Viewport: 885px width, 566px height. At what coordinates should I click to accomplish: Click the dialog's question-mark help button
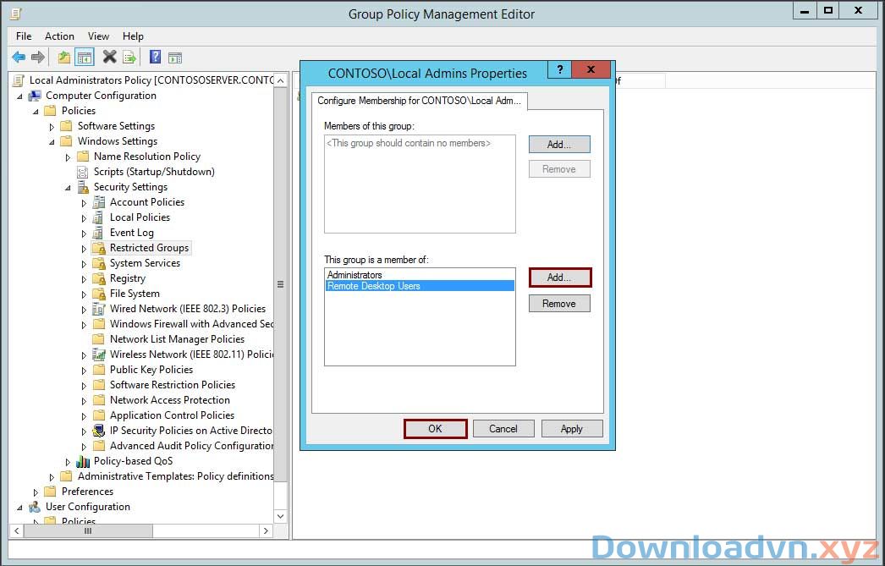560,69
